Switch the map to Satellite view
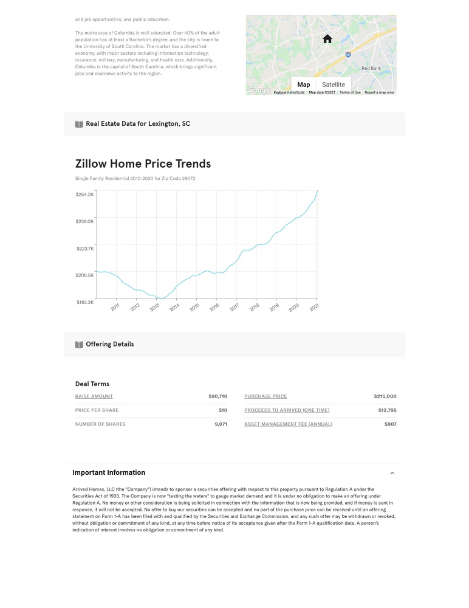Viewport: 469px width, 608px height. click(334, 85)
